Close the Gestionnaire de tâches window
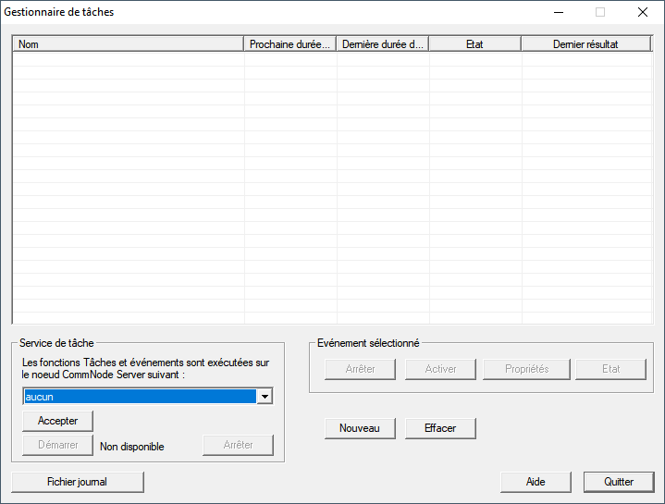665x504 pixels. [x=642, y=13]
